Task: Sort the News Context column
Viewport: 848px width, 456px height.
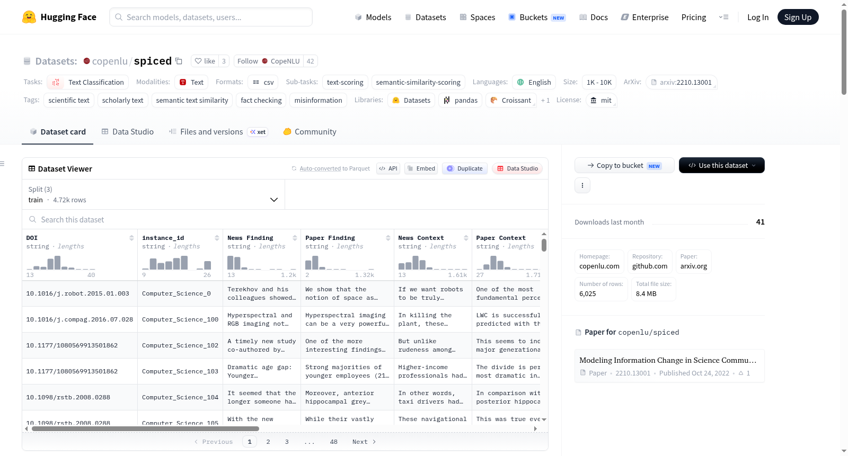Action: tap(466, 238)
